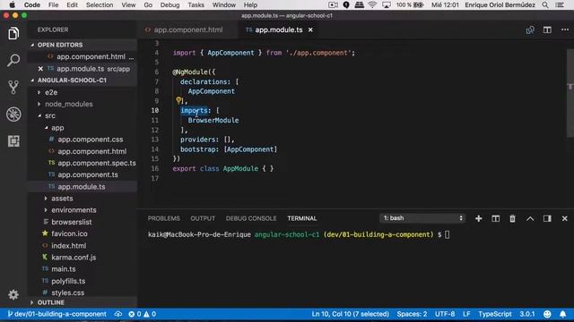
Task: Switch to the Problems panel tab
Action: pyautogui.click(x=163, y=218)
